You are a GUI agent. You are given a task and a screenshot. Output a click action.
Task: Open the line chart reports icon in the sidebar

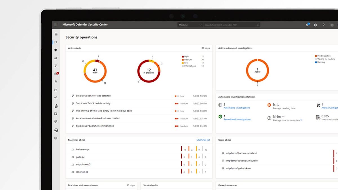[x=56, y=90]
